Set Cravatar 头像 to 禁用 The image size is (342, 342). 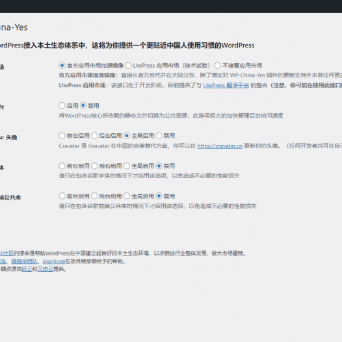[x=159, y=136]
